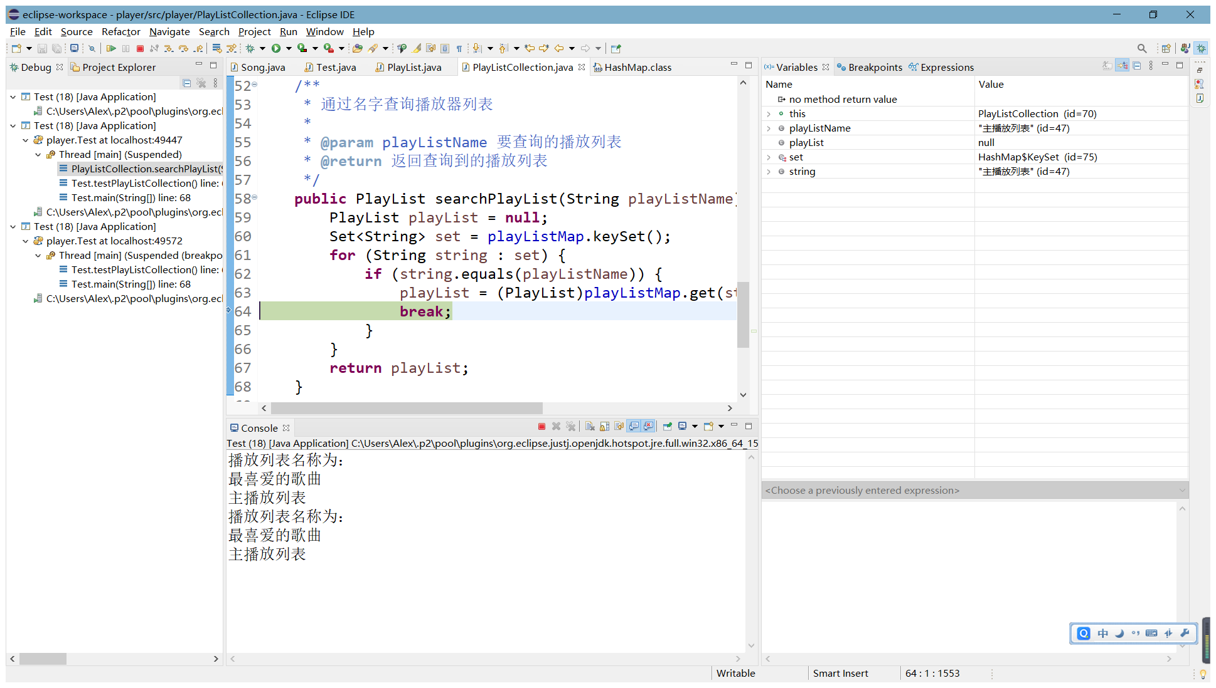The image size is (1216, 688).
Task: Toggle Show Logical Structure in Variables view
Action: click(1123, 66)
